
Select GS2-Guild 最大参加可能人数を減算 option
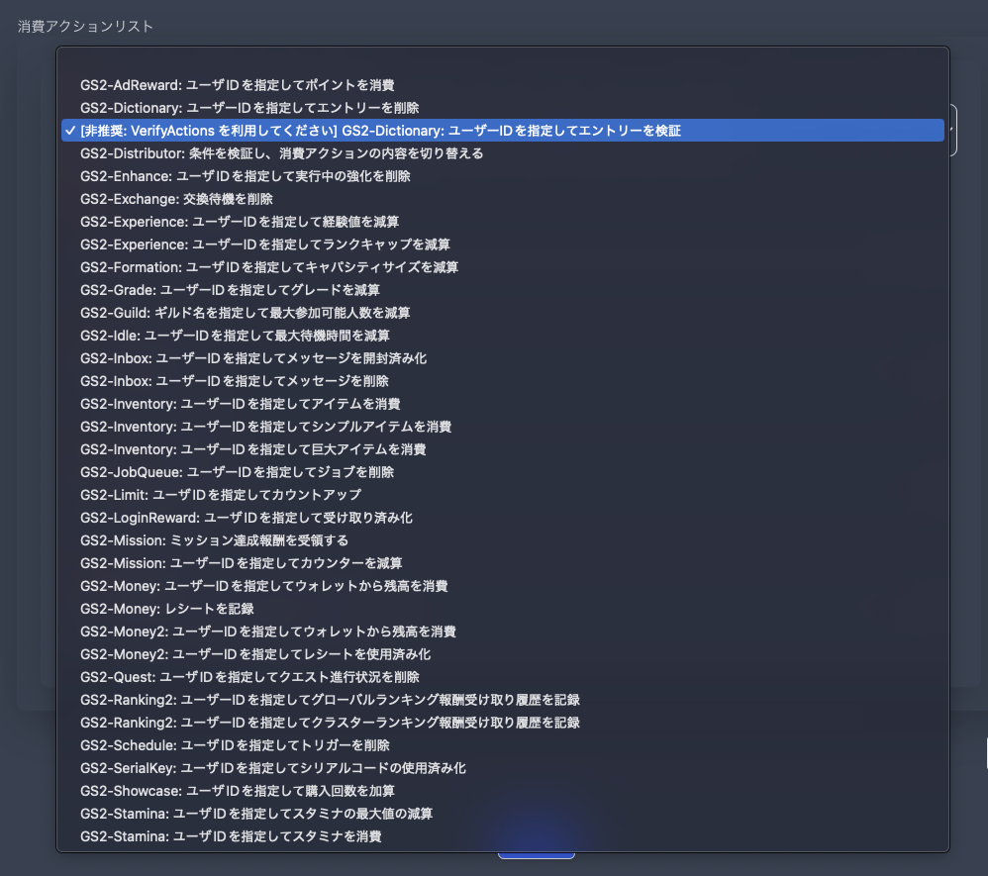[502, 313]
